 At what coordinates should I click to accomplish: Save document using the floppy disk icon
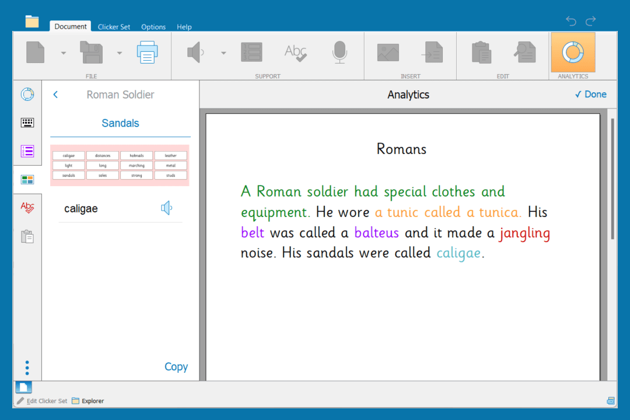click(x=92, y=52)
